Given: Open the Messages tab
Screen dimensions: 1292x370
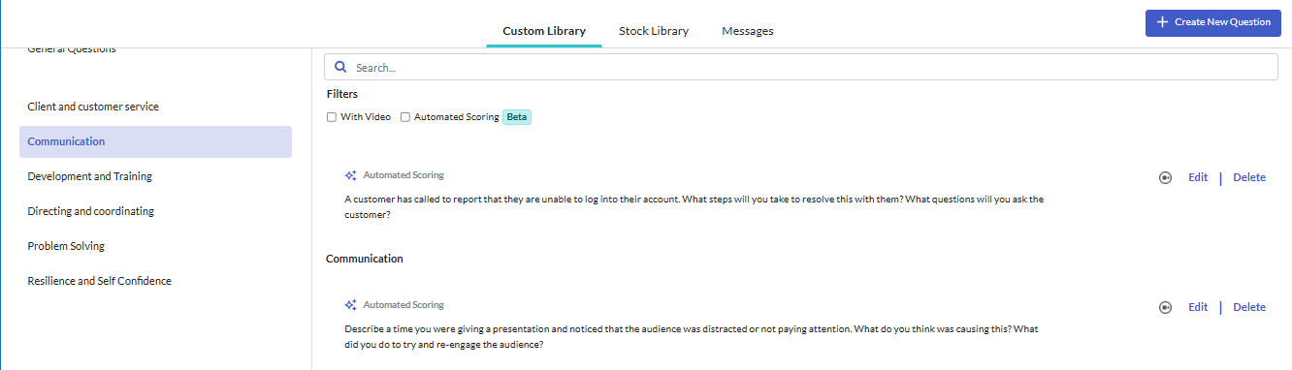Looking at the screenshot, I should coord(748,31).
